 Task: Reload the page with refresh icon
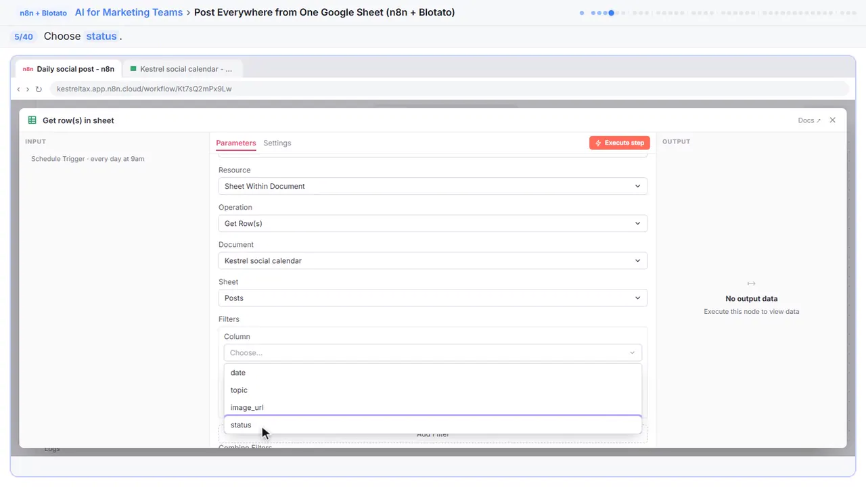tap(39, 89)
